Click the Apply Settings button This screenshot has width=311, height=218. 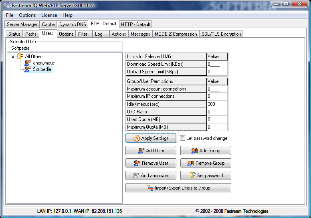click(151, 138)
